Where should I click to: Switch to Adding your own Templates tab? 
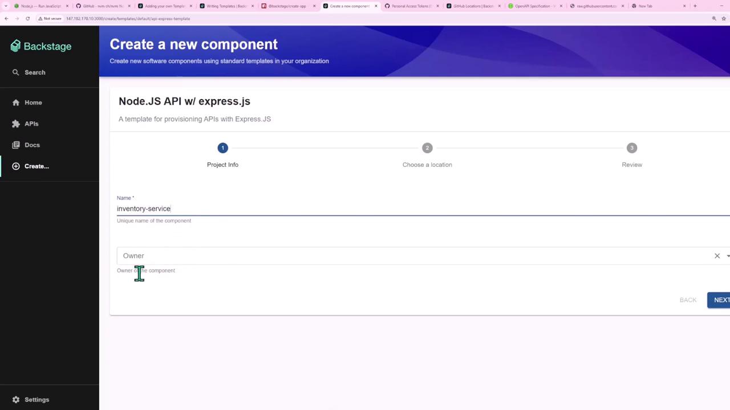(x=164, y=6)
